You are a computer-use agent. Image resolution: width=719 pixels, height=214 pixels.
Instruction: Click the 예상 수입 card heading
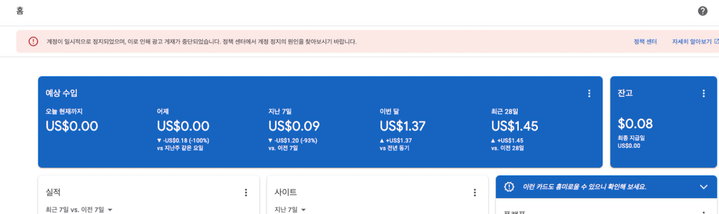pyautogui.click(x=61, y=93)
